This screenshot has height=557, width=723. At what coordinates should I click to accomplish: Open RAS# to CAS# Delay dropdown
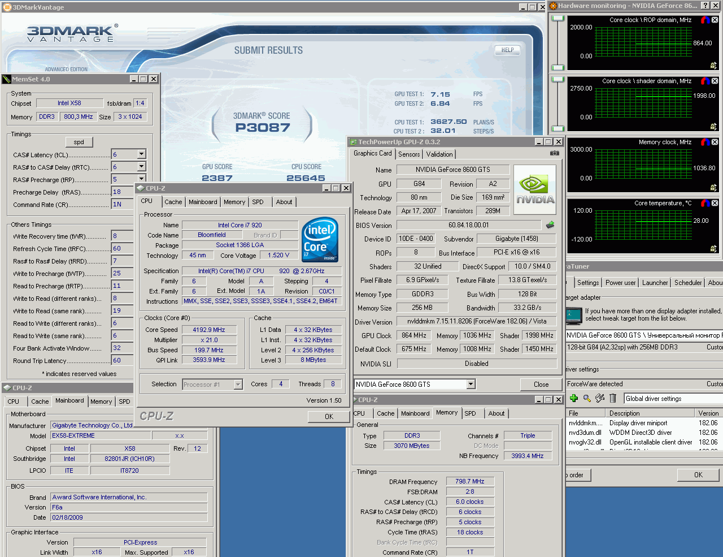pos(141,167)
